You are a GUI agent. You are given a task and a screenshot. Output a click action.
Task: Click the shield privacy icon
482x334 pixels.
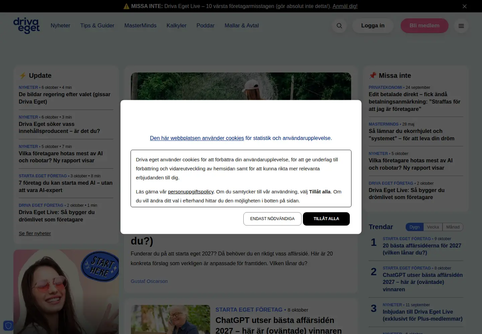coord(8,325)
